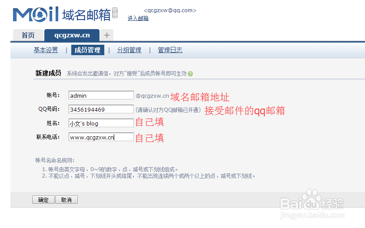
Task: Open the 进入邮箱 link
Action: click(138, 18)
